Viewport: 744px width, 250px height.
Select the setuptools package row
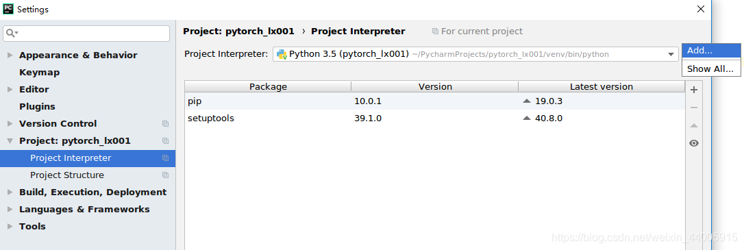pyautogui.click(x=434, y=118)
